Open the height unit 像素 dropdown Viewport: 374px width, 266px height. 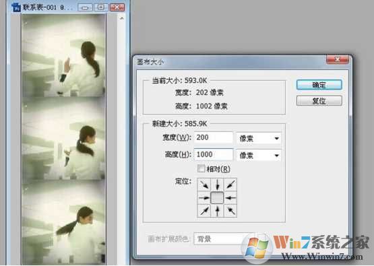click(x=259, y=156)
